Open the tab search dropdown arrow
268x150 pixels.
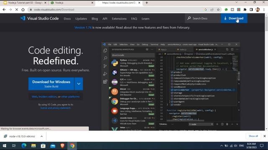tap(236, 2)
